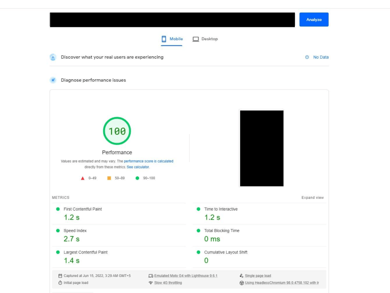Click Using HeadlessChromium 98.0.4758.102 text

click(282, 283)
